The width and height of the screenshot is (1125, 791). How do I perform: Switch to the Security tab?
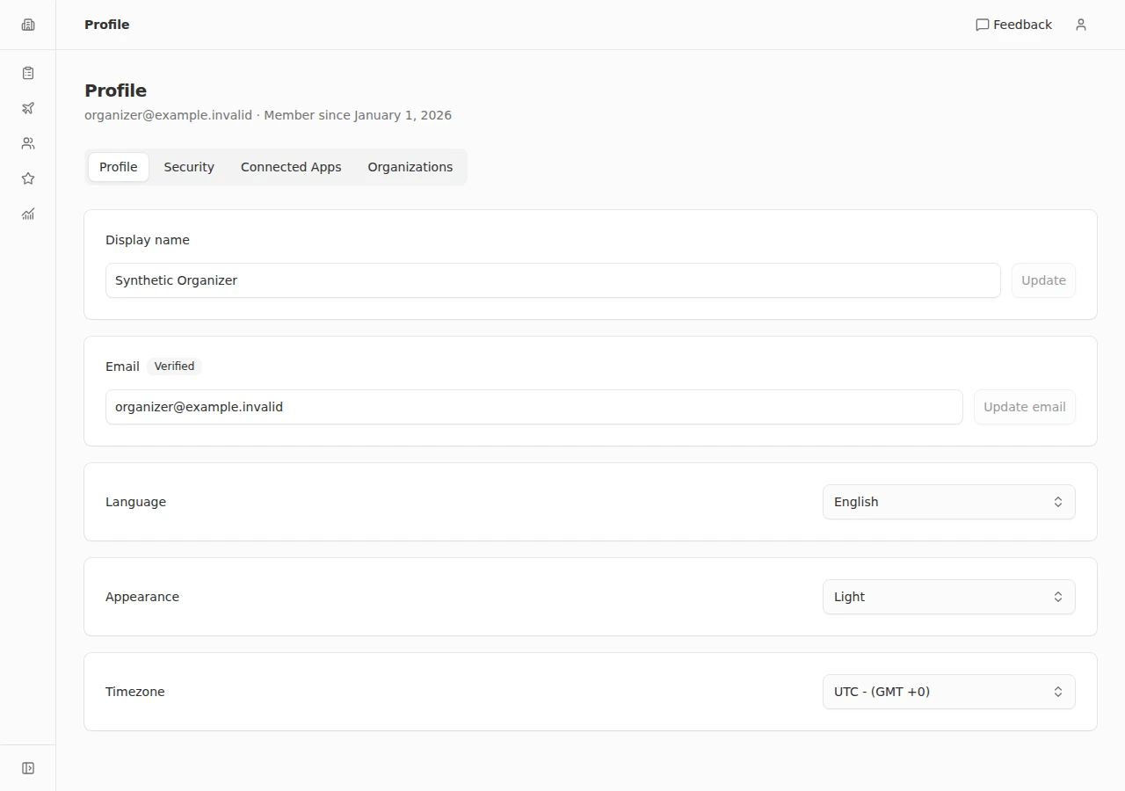coord(189,167)
